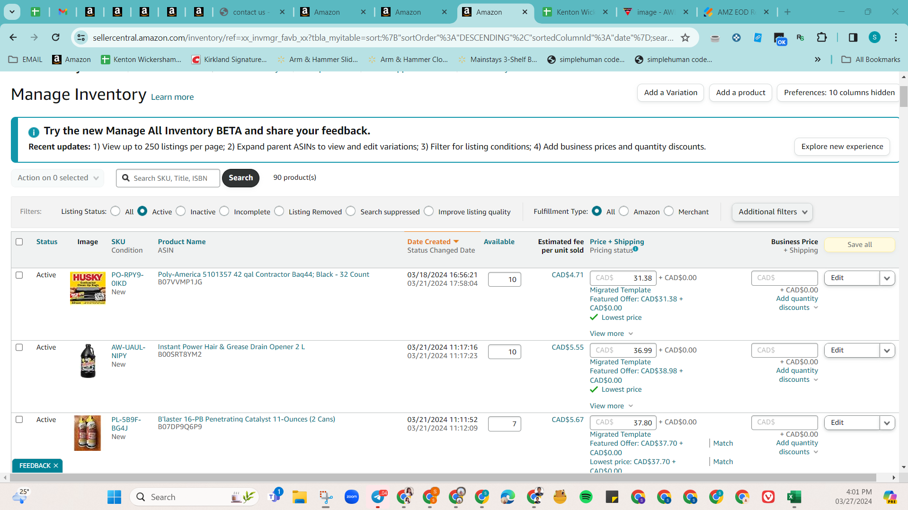The height and width of the screenshot is (510, 908).
Task: Toggle the browser side panel icon
Action: (853, 37)
